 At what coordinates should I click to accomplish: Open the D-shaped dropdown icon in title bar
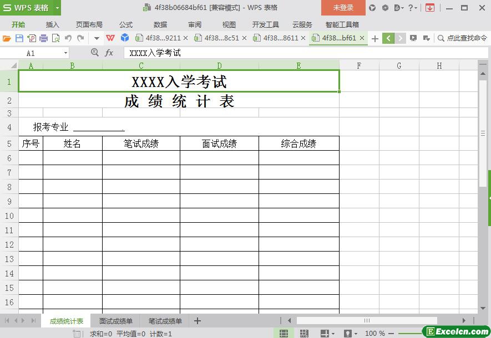(398, 8)
